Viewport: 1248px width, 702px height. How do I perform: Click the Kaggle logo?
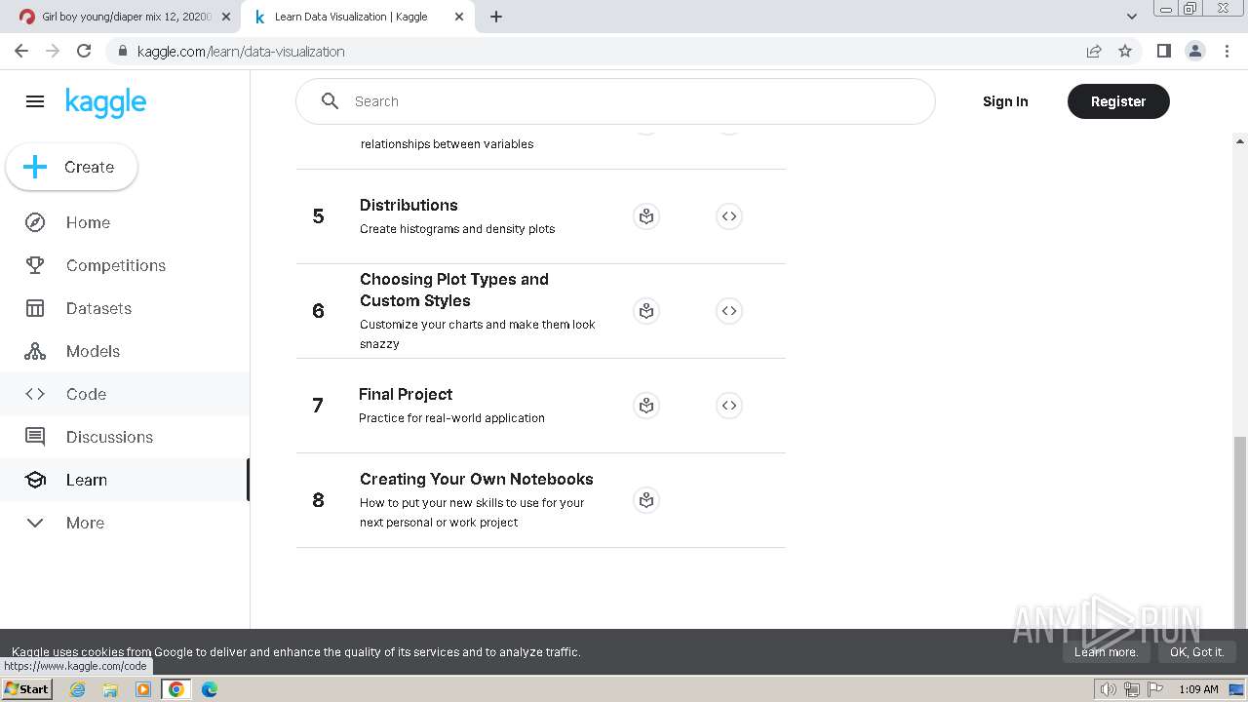(x=105, y=102)
